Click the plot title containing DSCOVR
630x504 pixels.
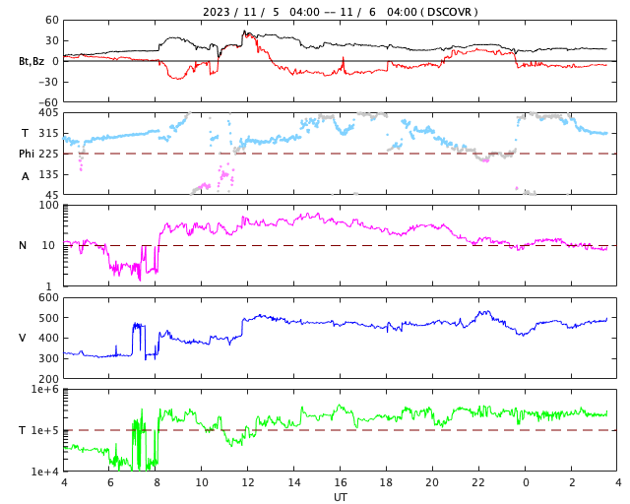(x=340, y=12)
